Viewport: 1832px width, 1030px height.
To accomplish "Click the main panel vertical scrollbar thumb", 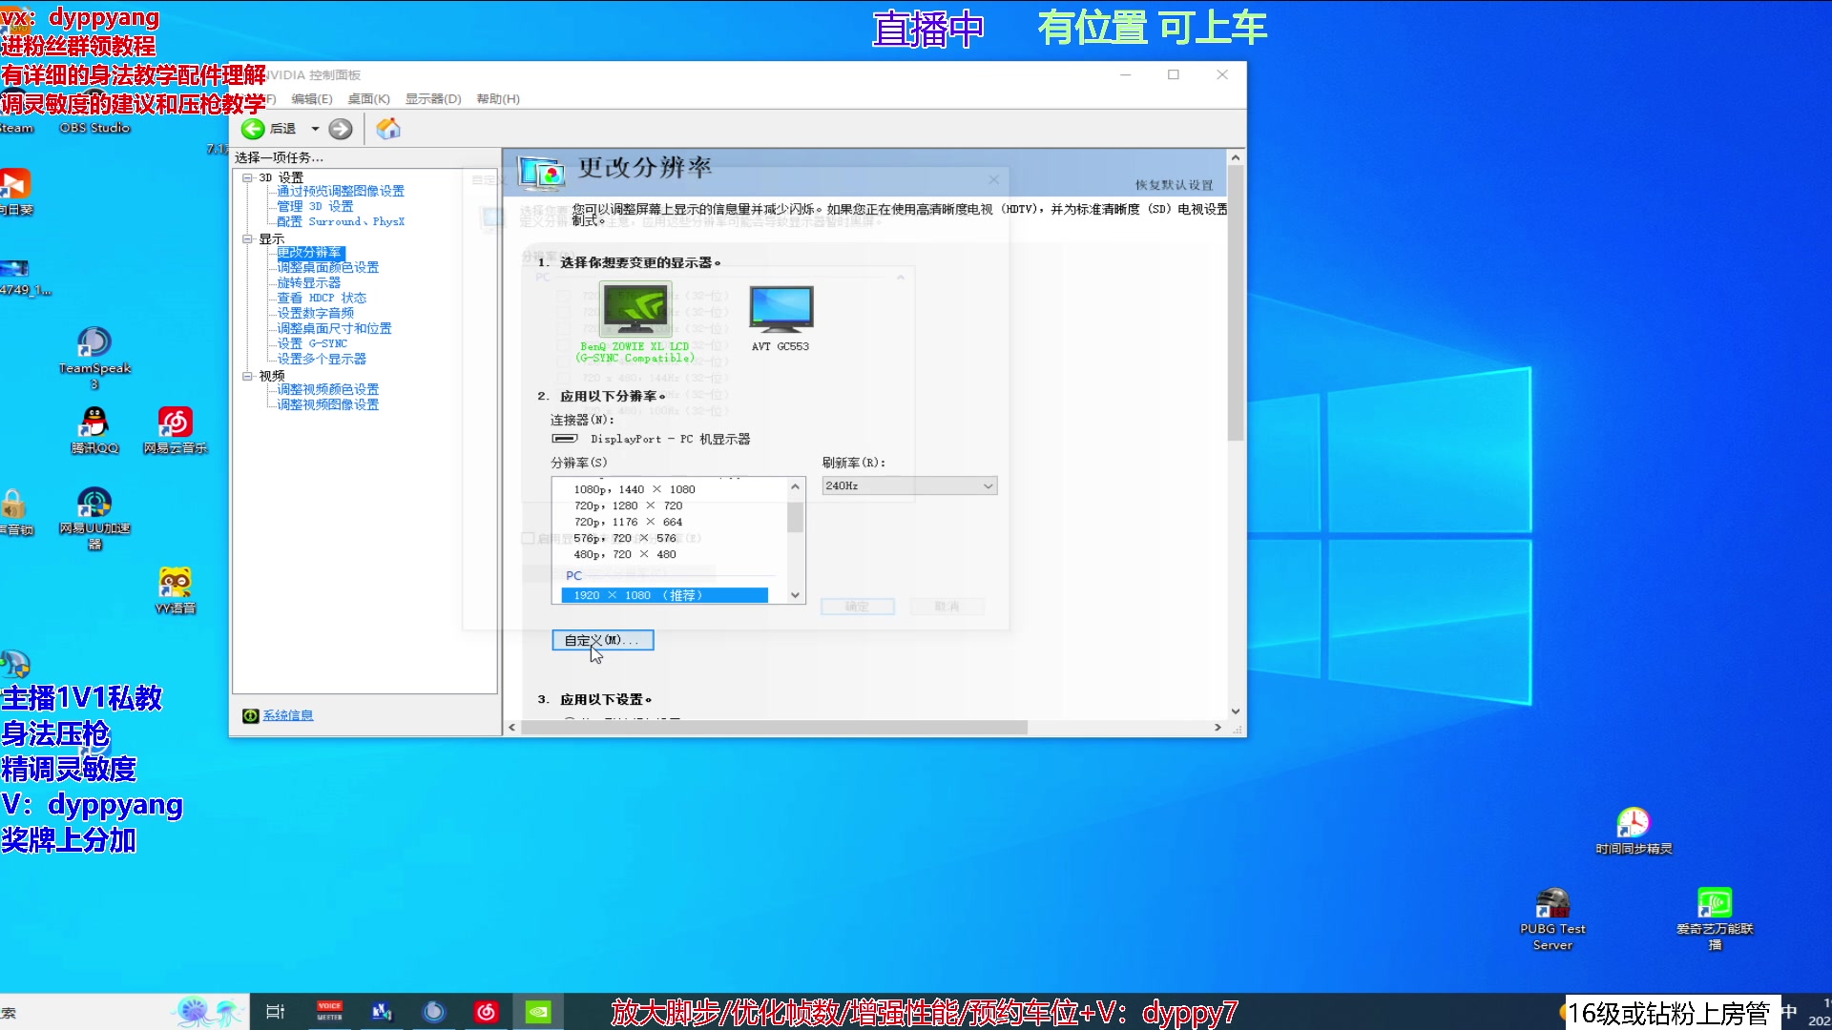I will coord(1236,303).
